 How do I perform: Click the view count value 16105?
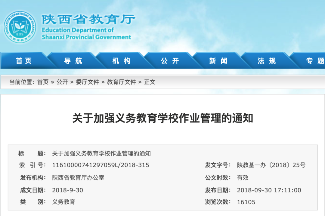246,202
